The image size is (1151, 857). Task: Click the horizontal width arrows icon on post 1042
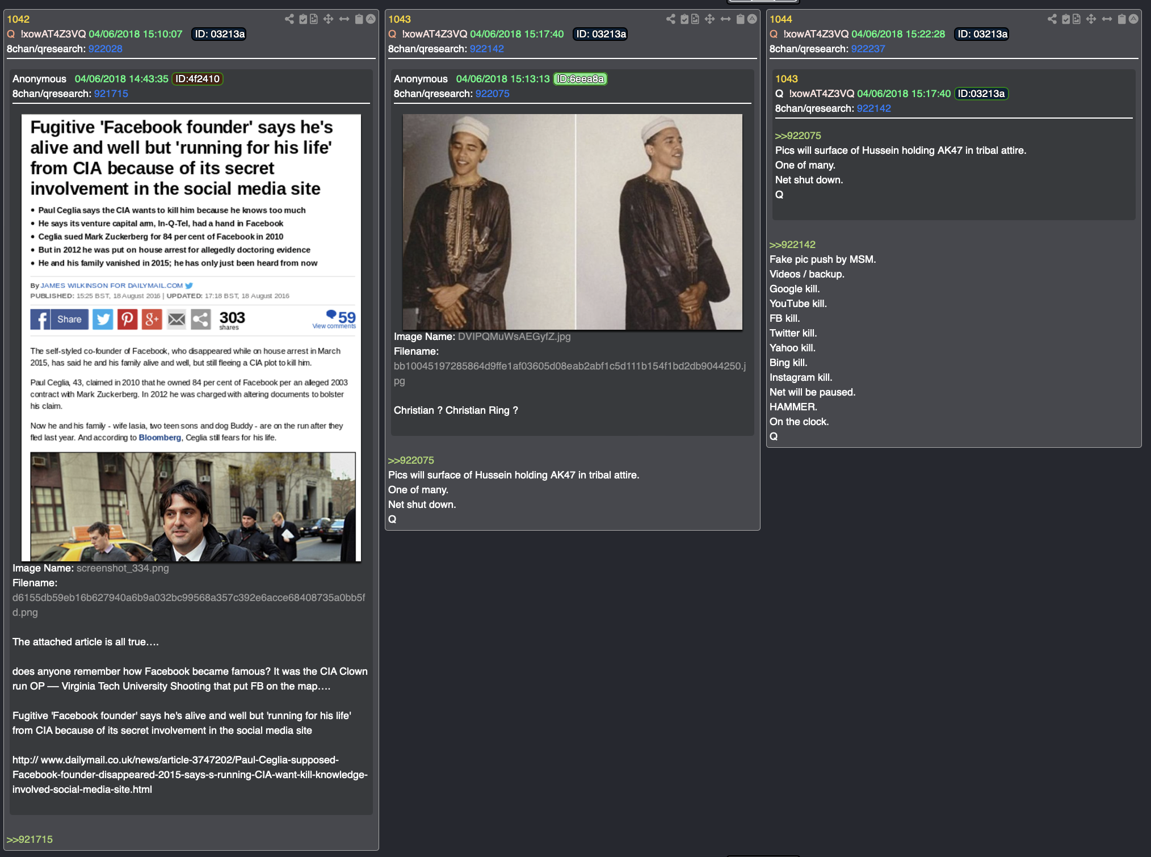344,19
